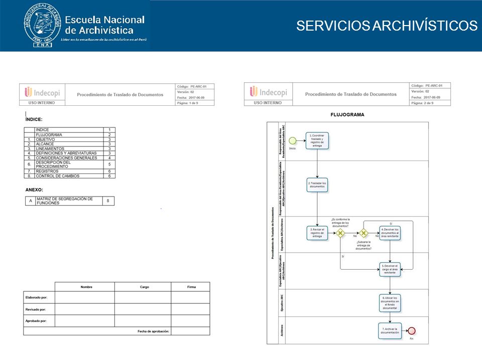Click the 'Nombre' column header in signature table
The width and height of the screenshot is (482, 361).
tap(86, 287)
